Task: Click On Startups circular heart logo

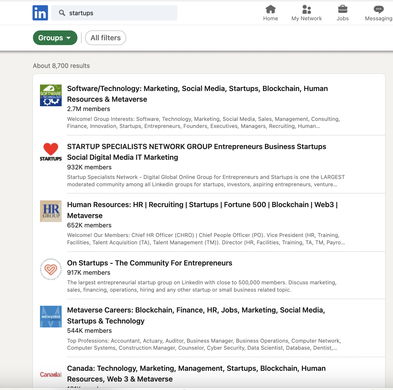Action: [51, 269]
